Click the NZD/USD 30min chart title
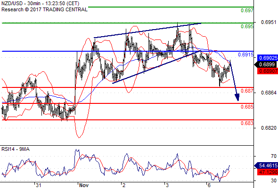Viewport: 278px width, 188px height. pyautogui.click(x=40, y=3)
